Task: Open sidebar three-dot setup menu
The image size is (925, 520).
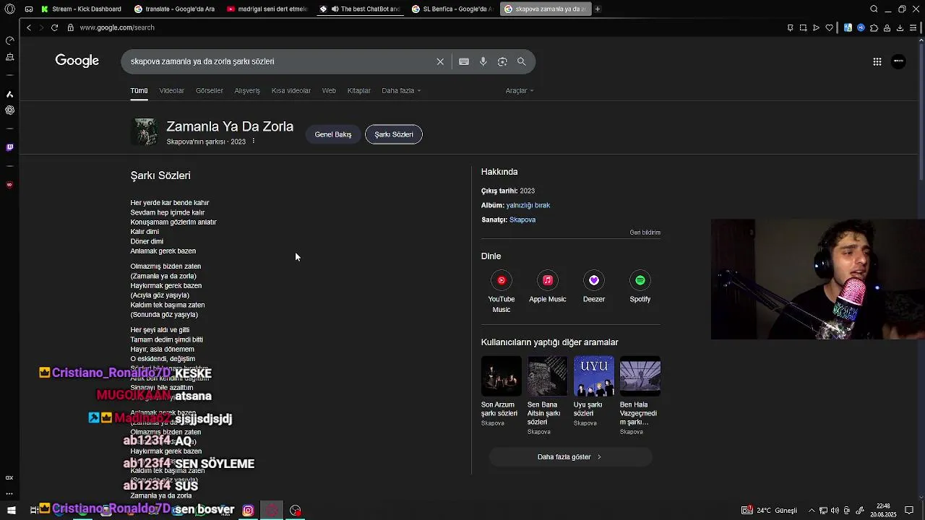Action: (9, 494)
